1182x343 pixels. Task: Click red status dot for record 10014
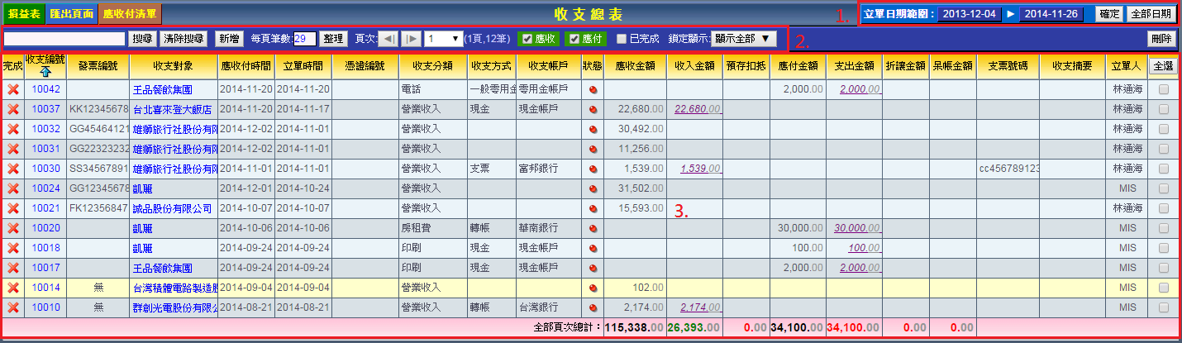click(x=592, y=288)
